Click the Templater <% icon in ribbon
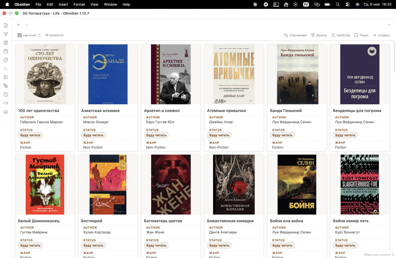The width and height of the screenshot is (396, 258). 6,103
